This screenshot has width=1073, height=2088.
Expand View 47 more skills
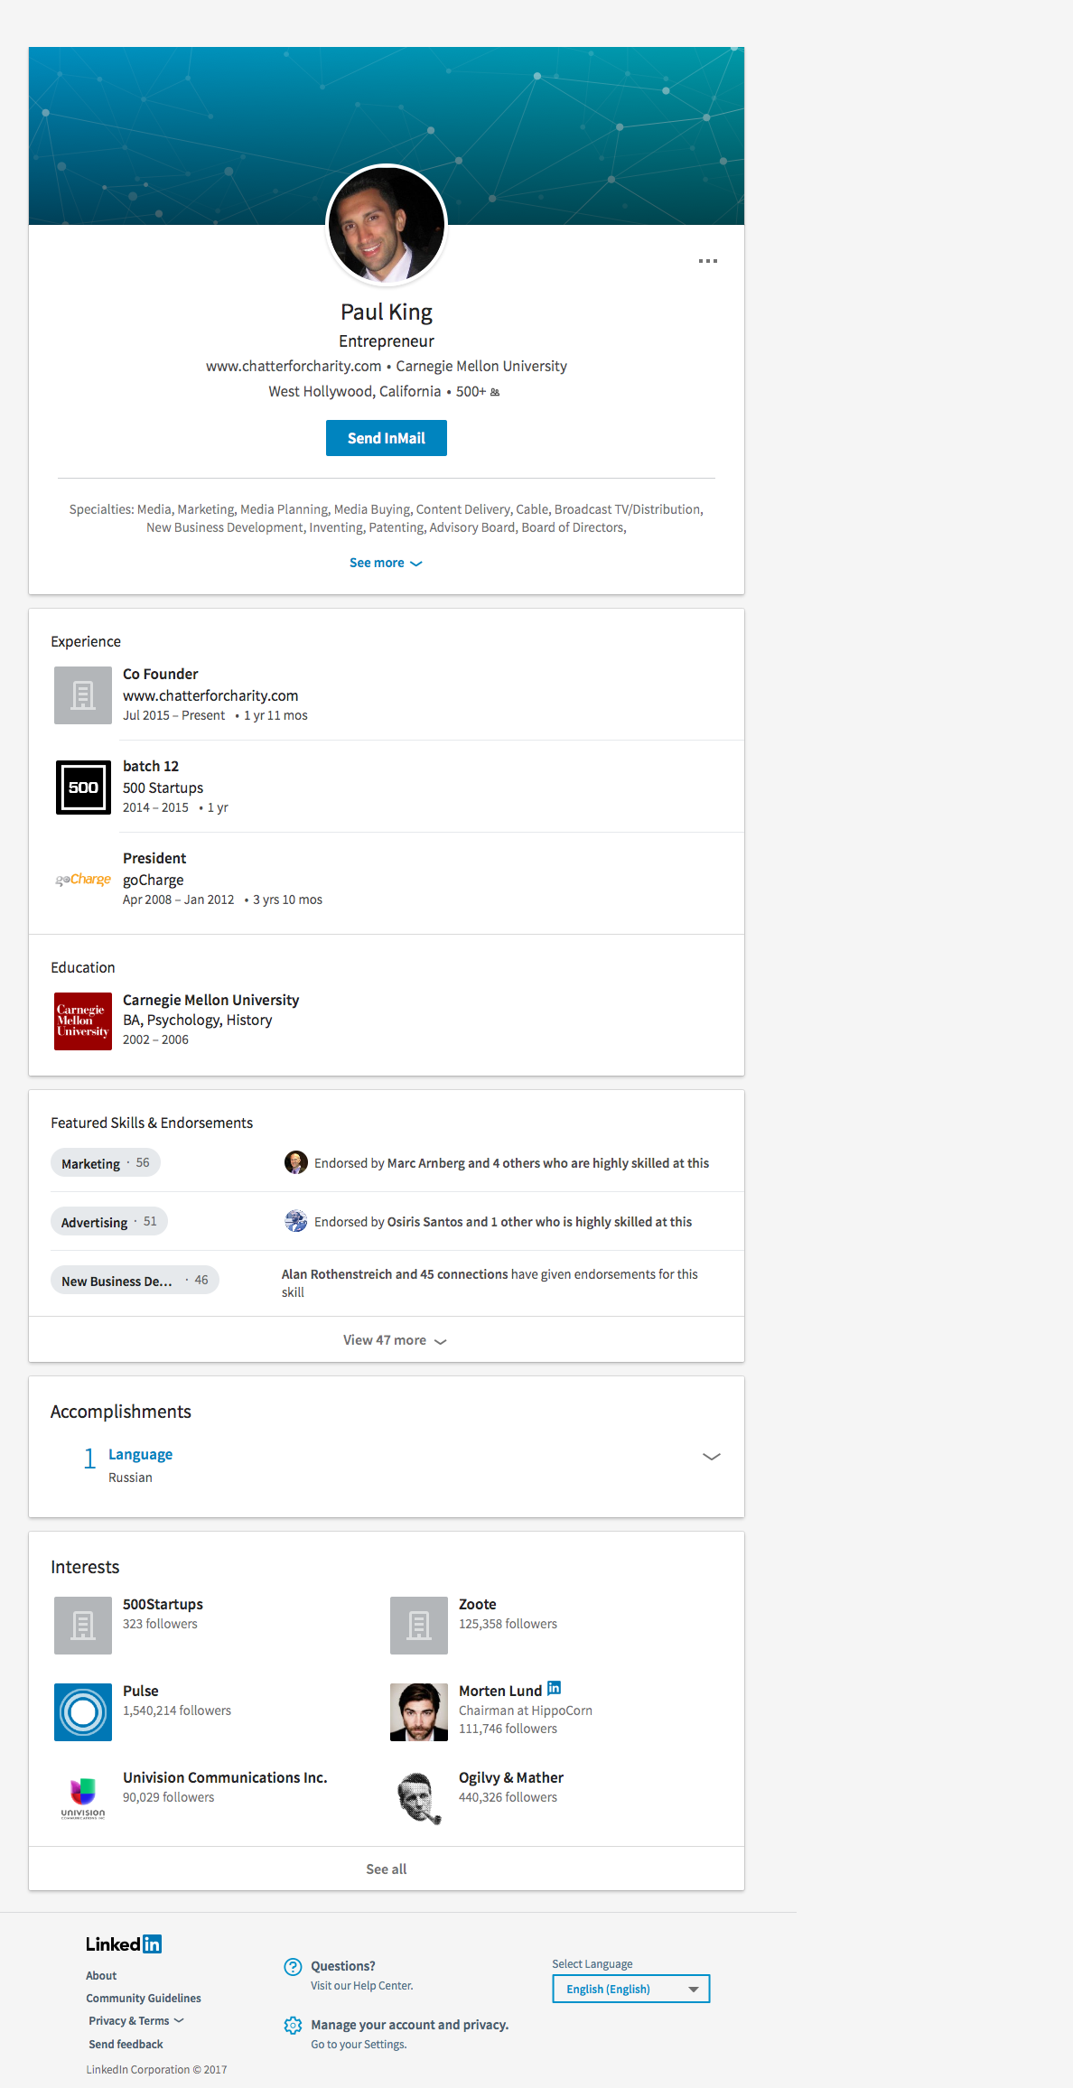394,1340
